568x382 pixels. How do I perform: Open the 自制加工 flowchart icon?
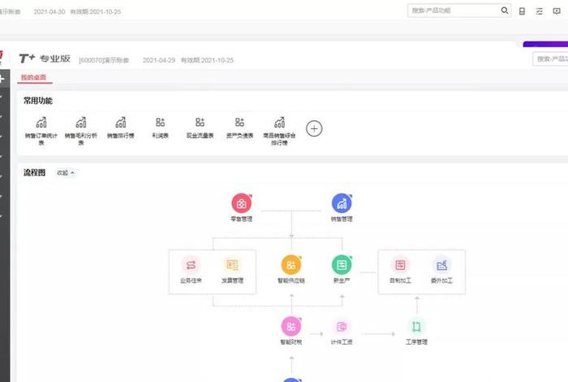(x=400, y=265)
